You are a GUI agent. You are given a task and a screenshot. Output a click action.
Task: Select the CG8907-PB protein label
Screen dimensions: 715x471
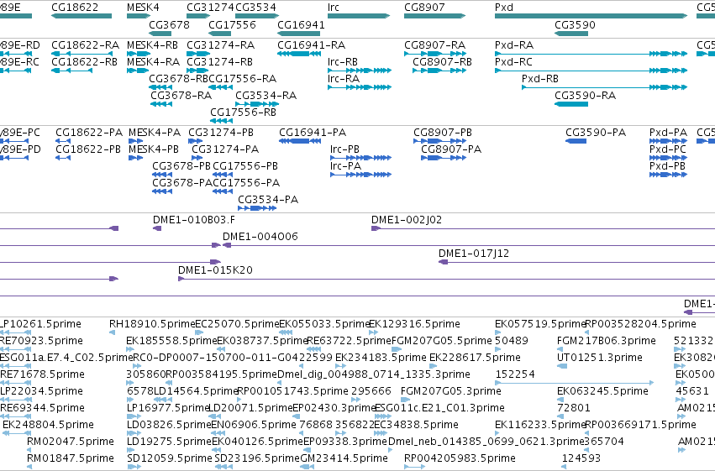click(443, 133)
